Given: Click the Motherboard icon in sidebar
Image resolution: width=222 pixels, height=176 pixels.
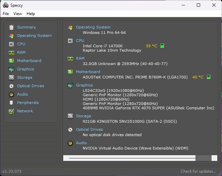Looking at the screenshot, I should [x=11, y=61].
